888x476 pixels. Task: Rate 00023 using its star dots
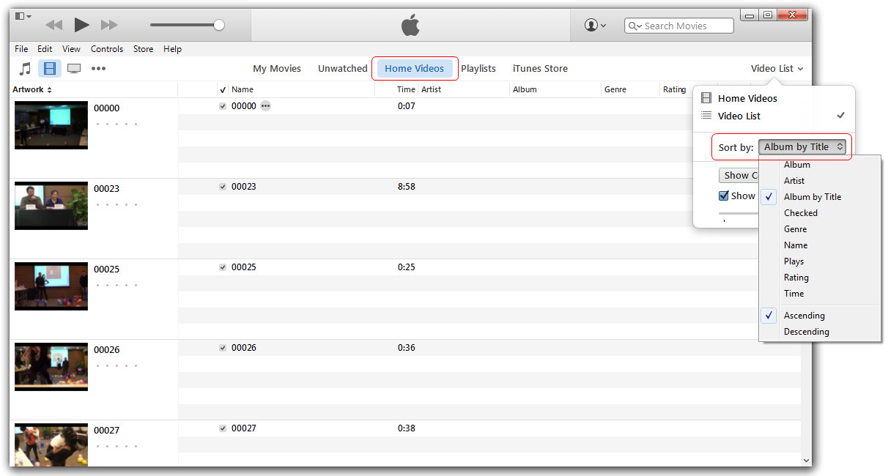click(116, 204)
